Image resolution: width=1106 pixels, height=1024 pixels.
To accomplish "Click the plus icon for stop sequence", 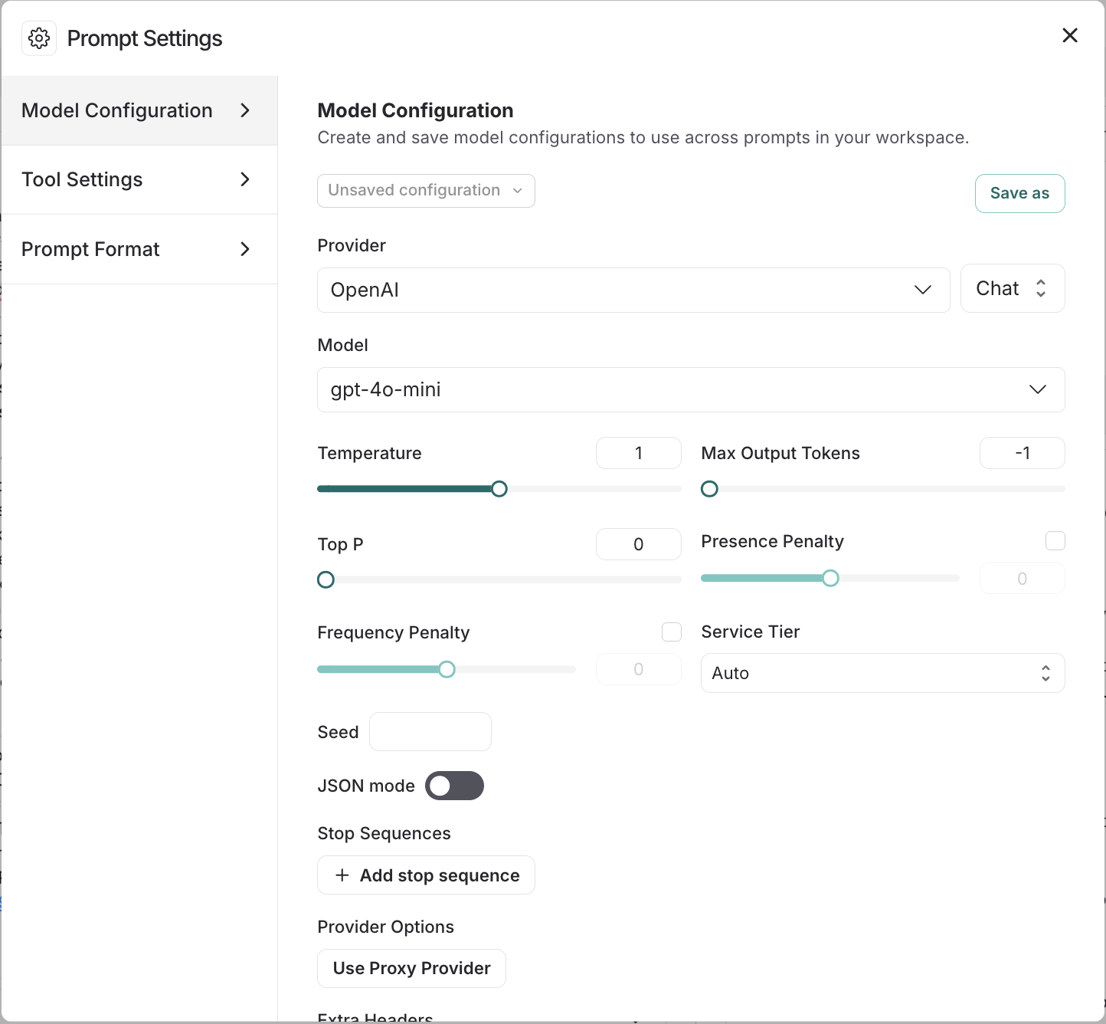I will click(342, 875).
